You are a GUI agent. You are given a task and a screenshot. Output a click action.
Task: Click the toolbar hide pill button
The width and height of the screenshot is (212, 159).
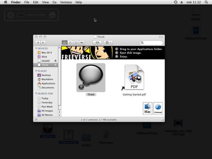coord(161,37)
